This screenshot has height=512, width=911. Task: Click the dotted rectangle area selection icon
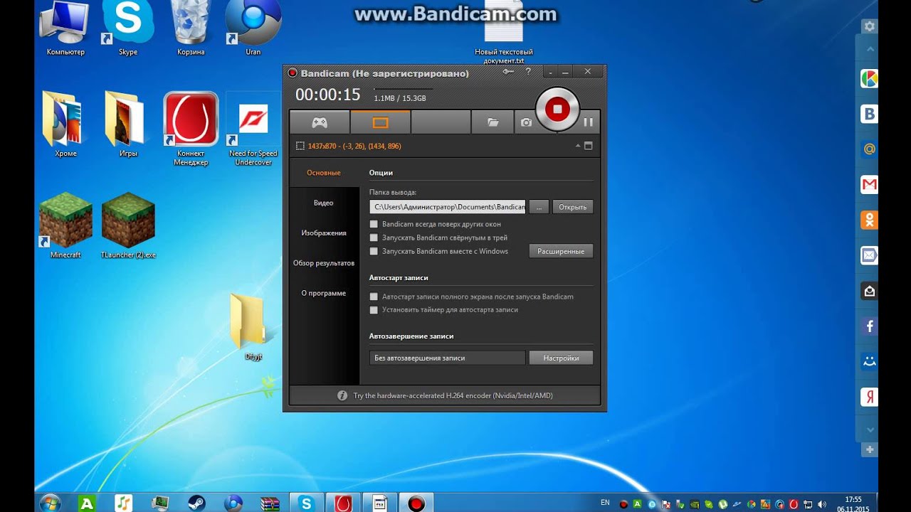pos(300,146)
